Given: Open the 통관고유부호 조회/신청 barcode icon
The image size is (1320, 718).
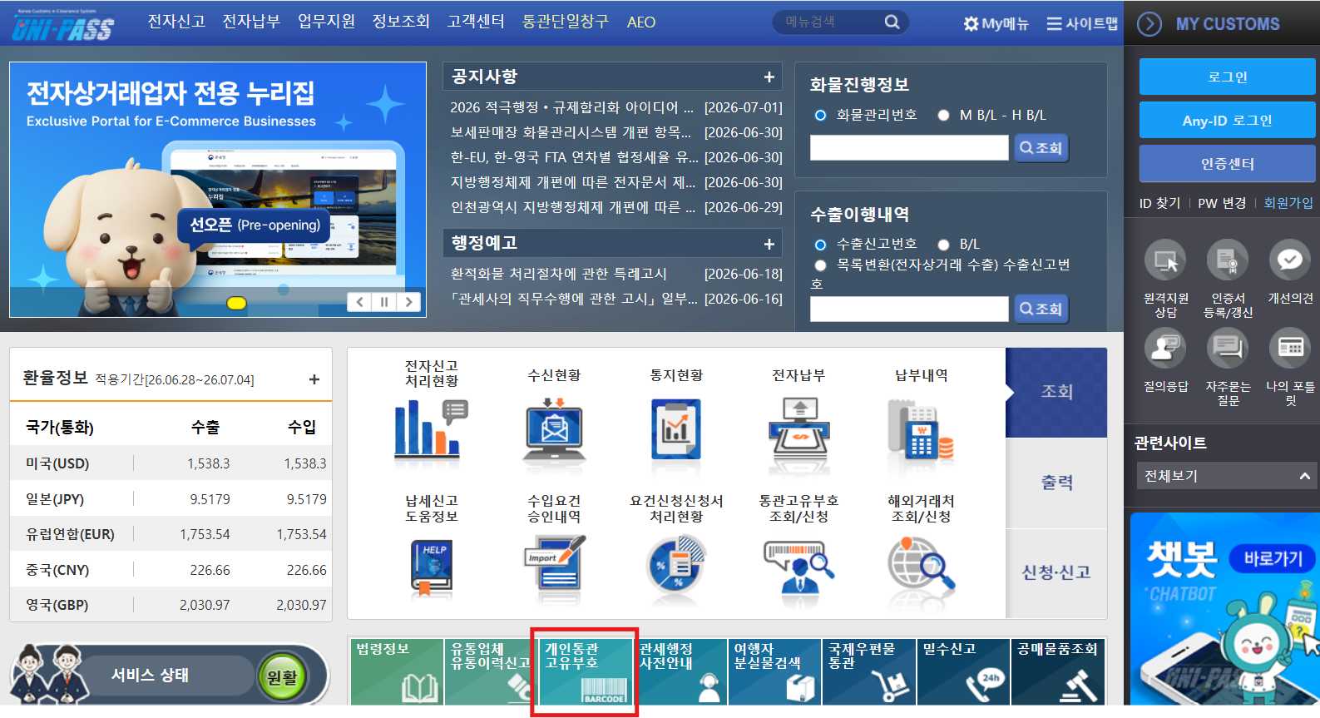Looking at the screenshot, I should tap(798, 566).
